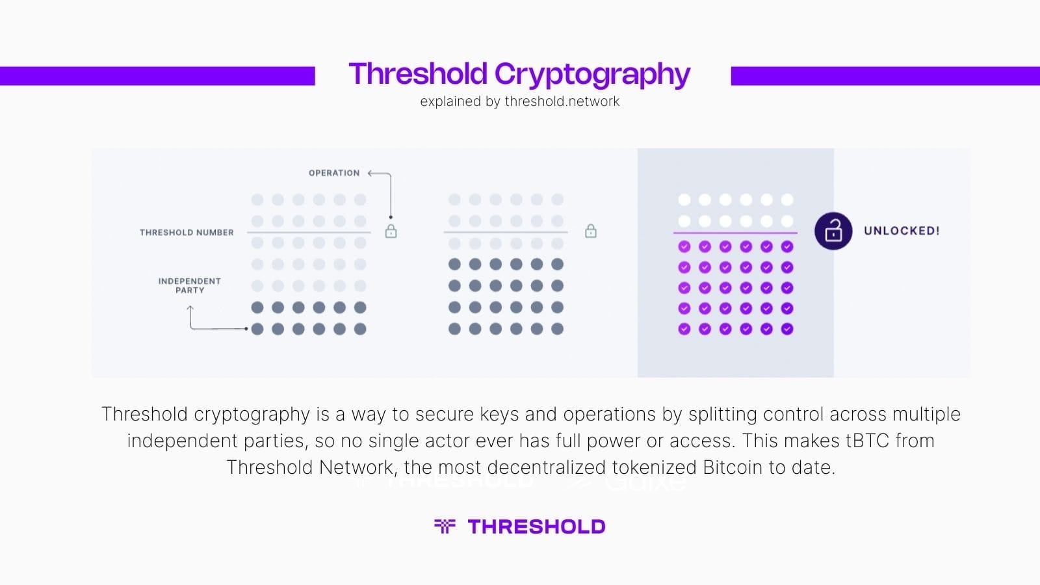Click the upward arrow below INDEPENDENT PARTY
This screenshot has width=1040, height=585.
[x=190, y=311]
